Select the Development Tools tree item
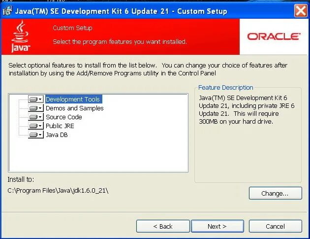 [73, 99]
